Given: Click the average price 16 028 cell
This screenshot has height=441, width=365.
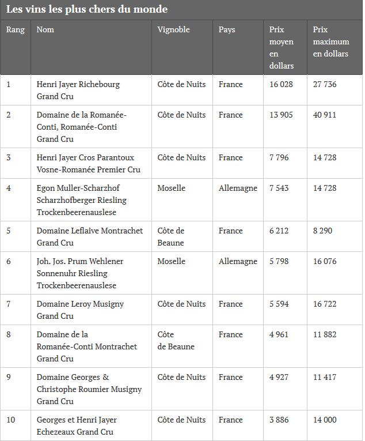Looking at the screenshot, I should 281,84.
